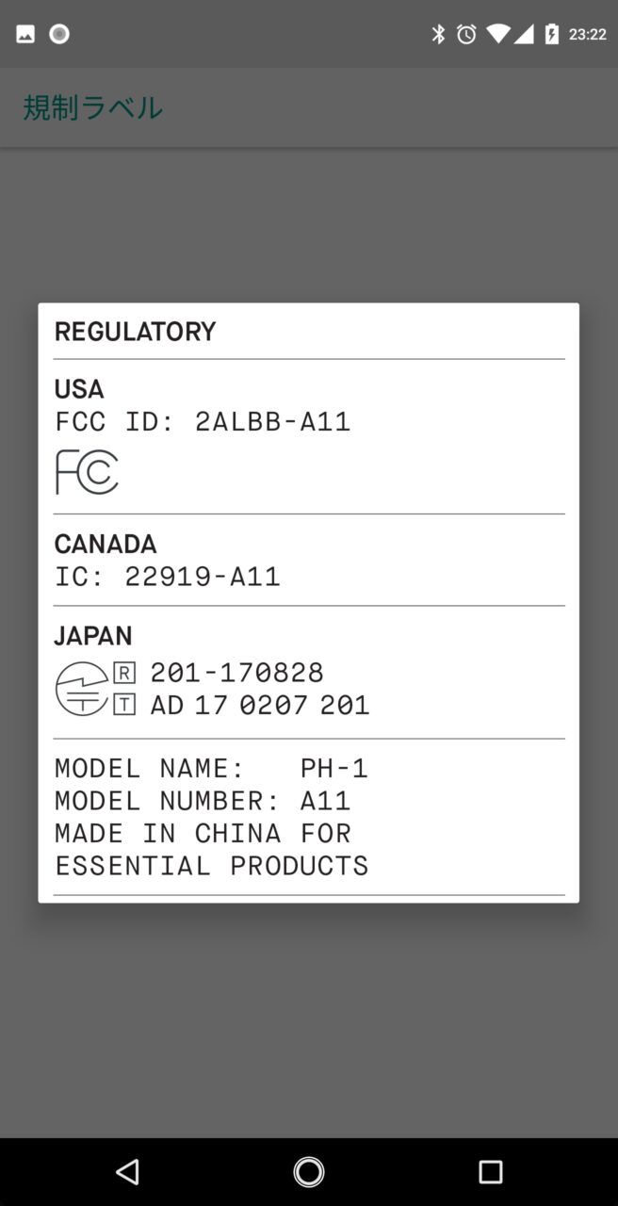Tap the cellular signal strength icon
Viewport: 618px width, 1206px height.
526,35
